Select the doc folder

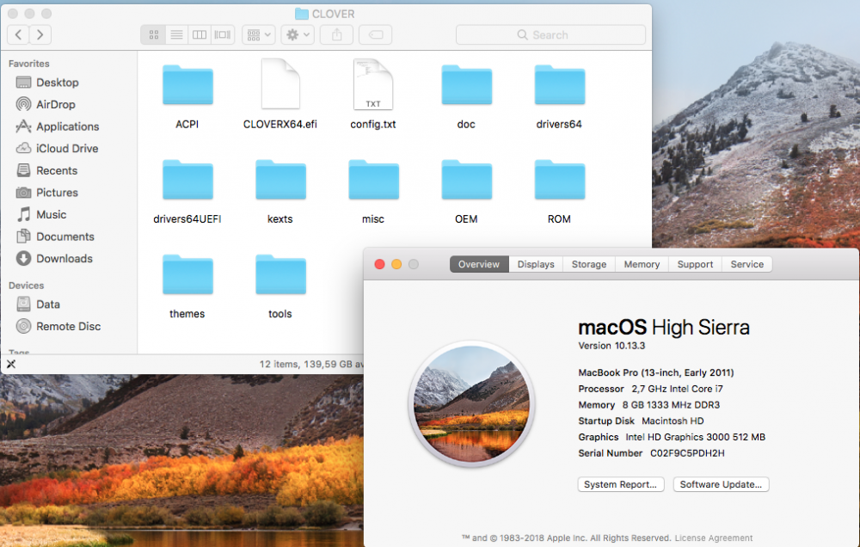[x=467, y=86]
